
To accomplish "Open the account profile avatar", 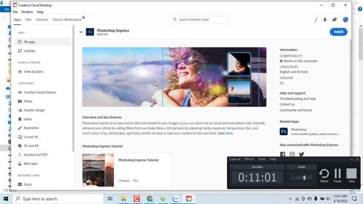I will [x=345, y=20].
